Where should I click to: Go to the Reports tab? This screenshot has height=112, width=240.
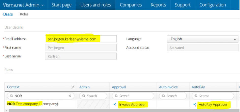[x=158, y=5]
